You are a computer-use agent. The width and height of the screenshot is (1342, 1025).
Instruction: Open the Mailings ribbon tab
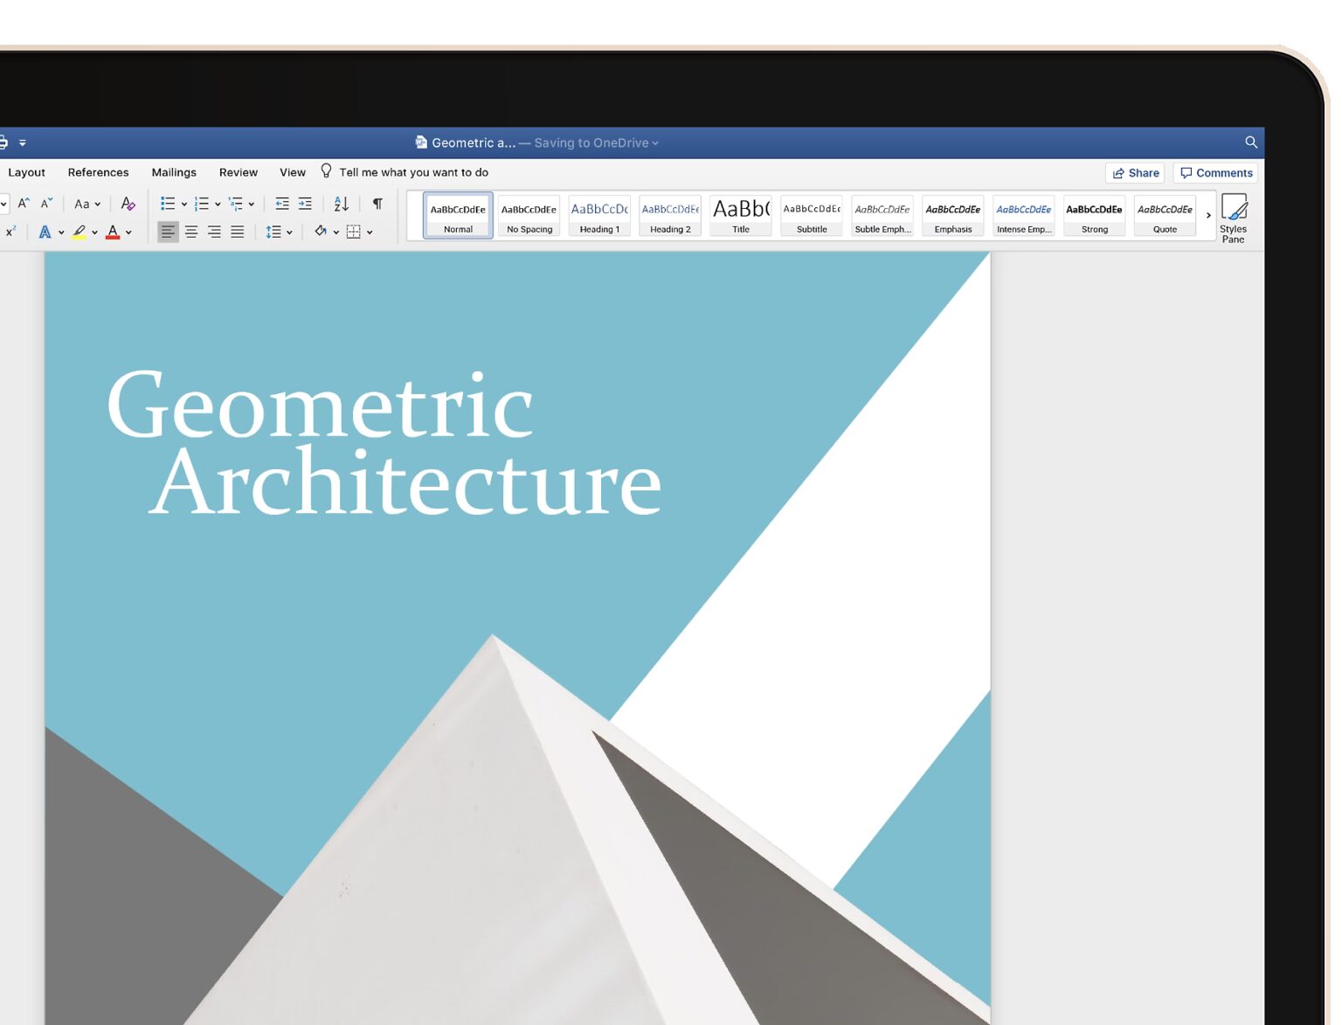[174, 172]
